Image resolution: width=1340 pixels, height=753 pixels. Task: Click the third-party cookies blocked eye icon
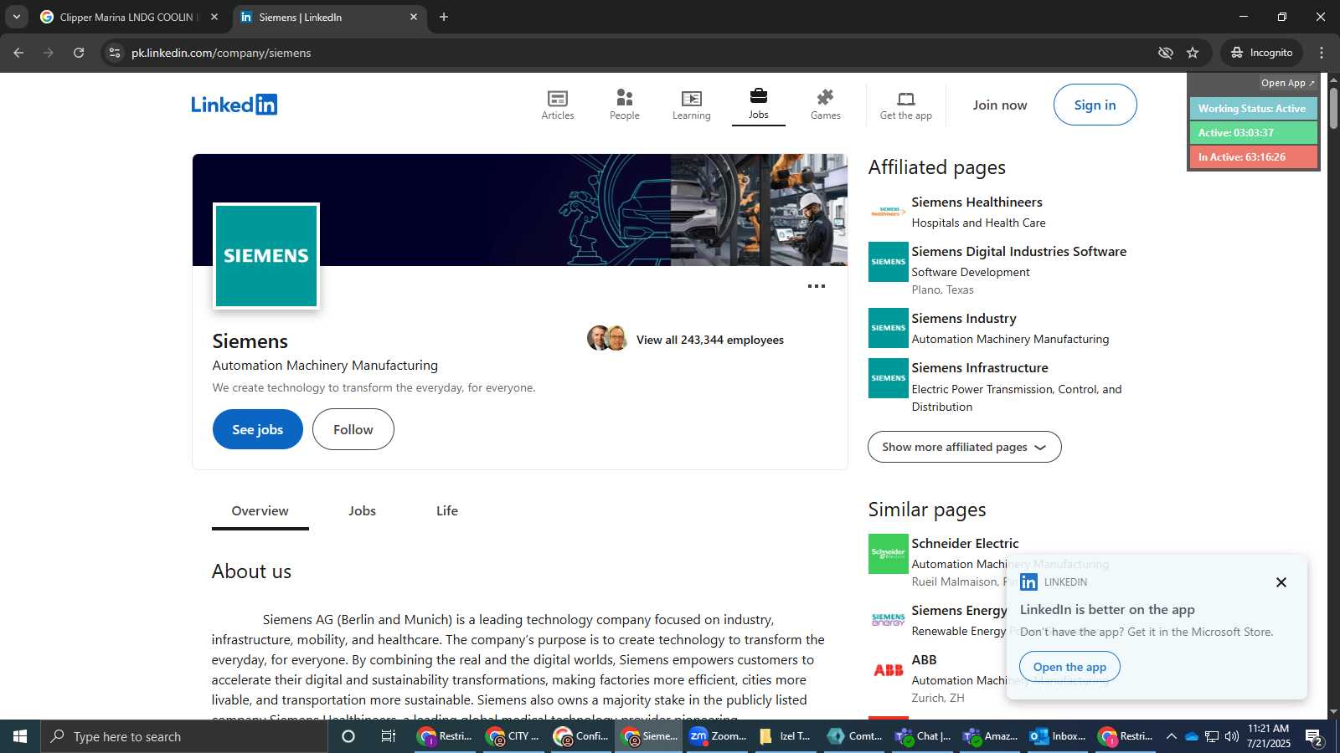[x=1165, y=53]
